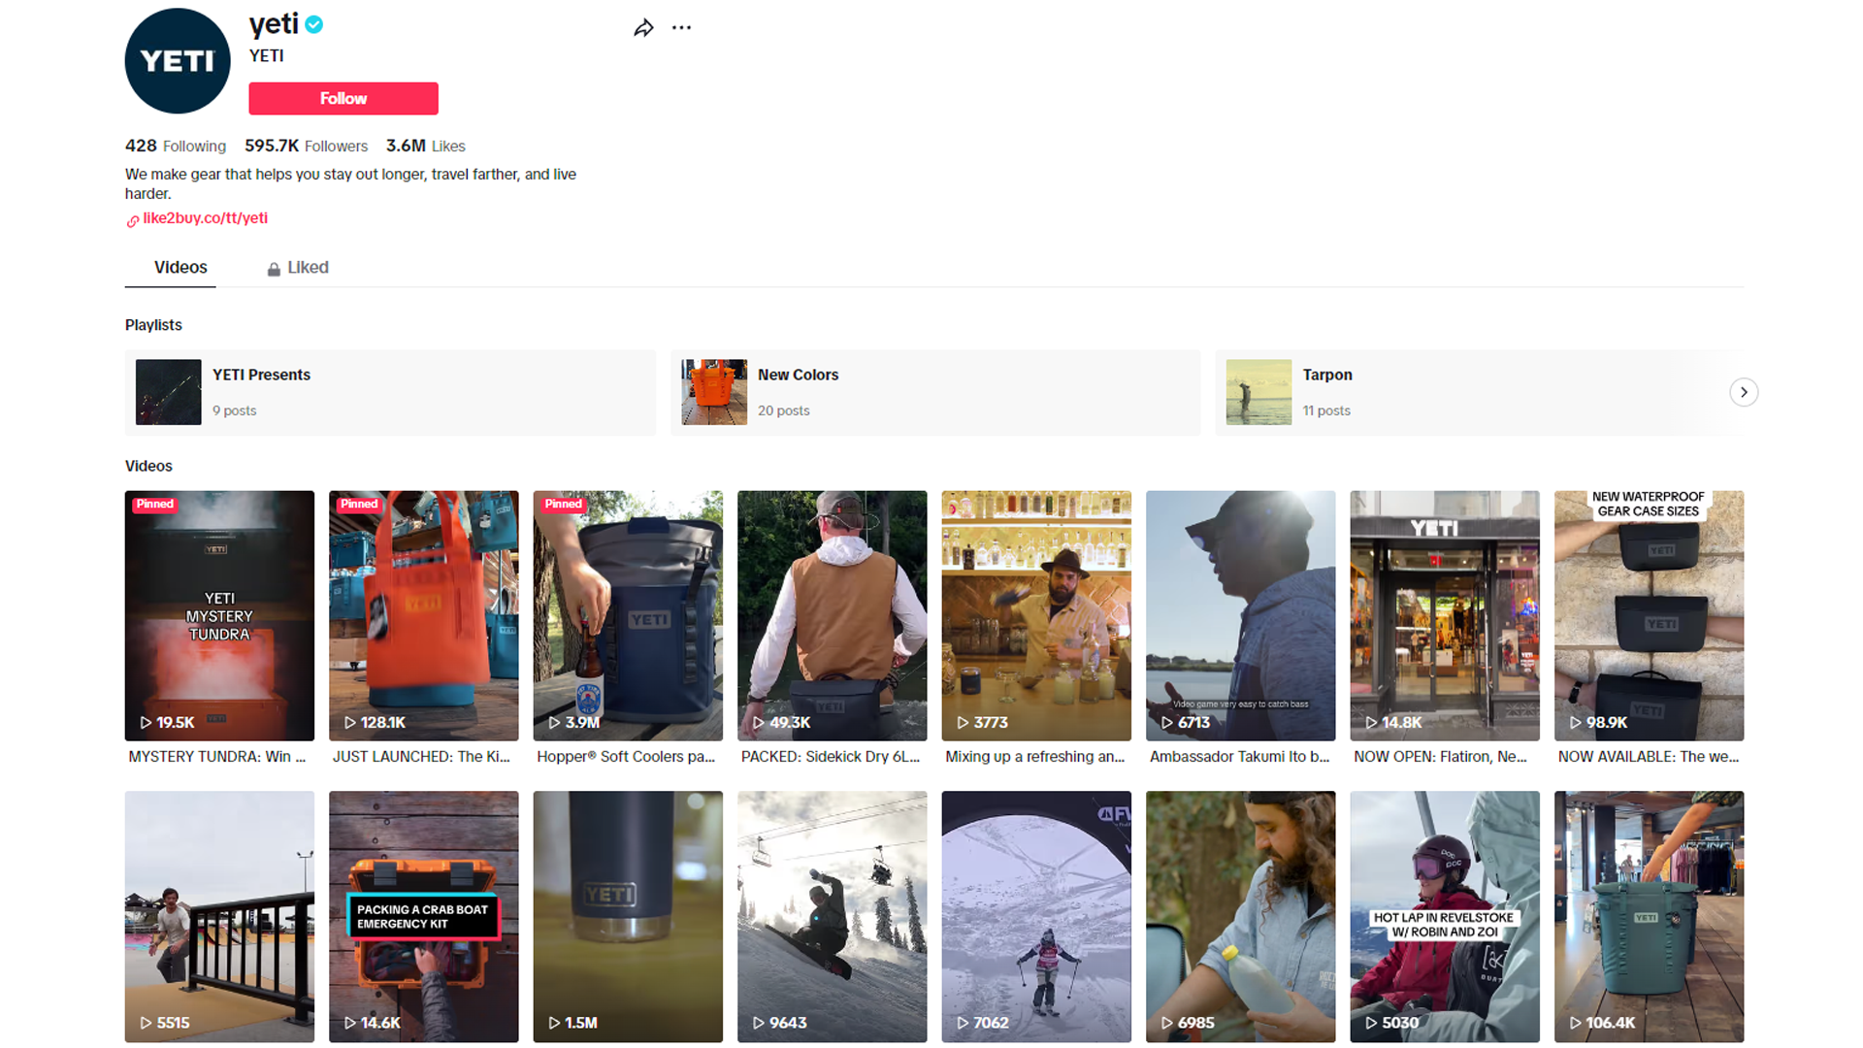Screen dimensions: 1863x1048
Task: Play the bartender video with 3773 views
Action: (1036, 615)
